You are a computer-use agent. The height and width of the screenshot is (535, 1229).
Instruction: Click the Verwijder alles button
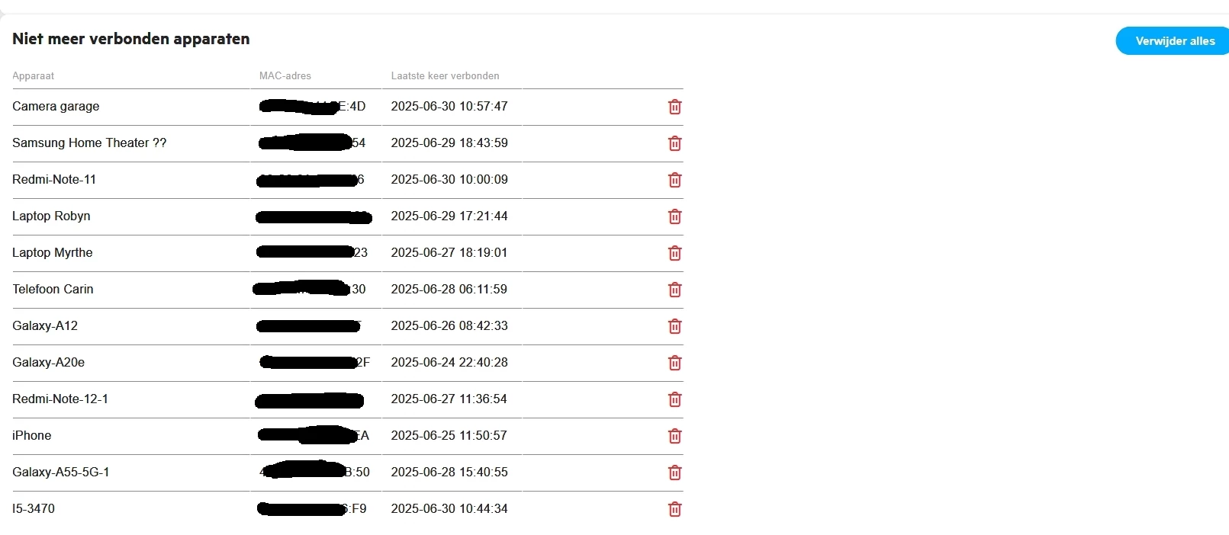point(1173,41)
